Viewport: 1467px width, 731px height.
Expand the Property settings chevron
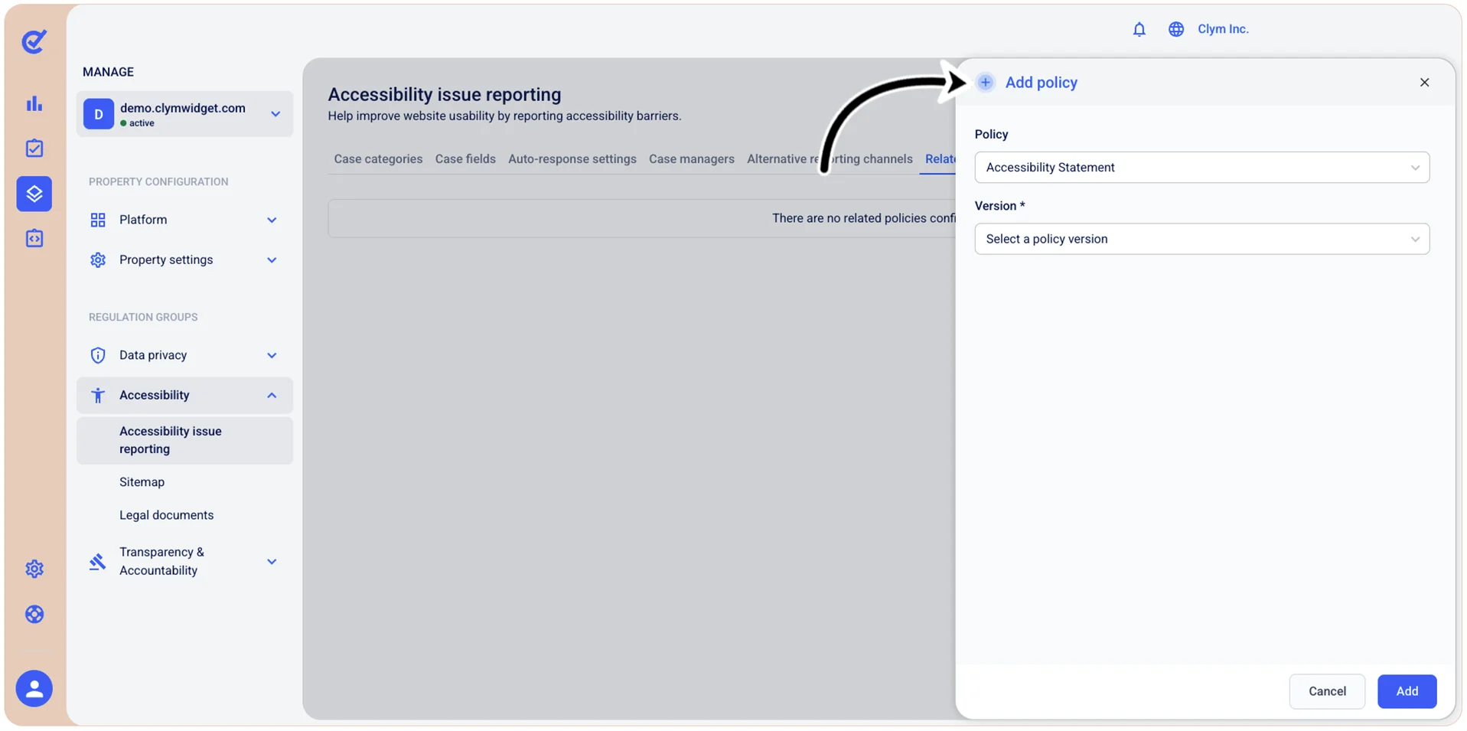pyautogui.click(x=272, y=260)
